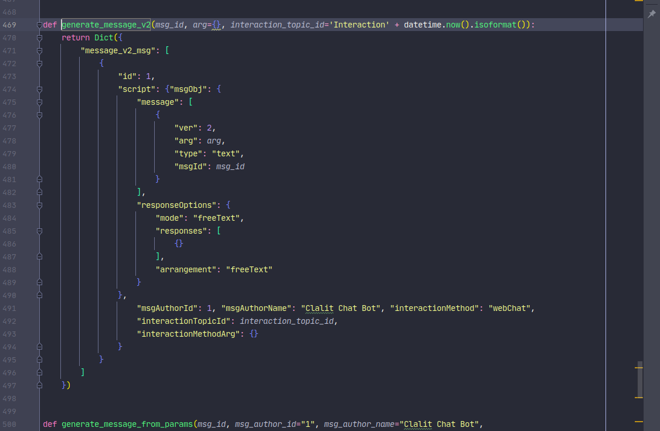Click the fold end marker on line 489
The height and width of the screenshot is (431, 660).
click(x=40, y=283)
